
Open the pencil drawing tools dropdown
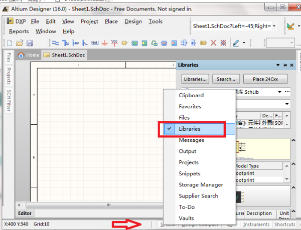pos(244,43)
